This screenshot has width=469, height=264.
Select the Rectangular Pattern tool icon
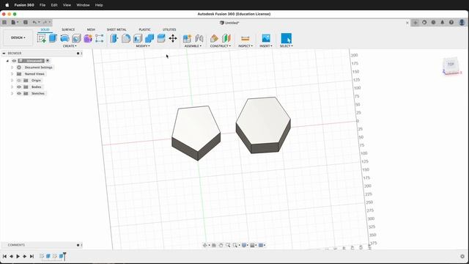[x=100, y=38]
